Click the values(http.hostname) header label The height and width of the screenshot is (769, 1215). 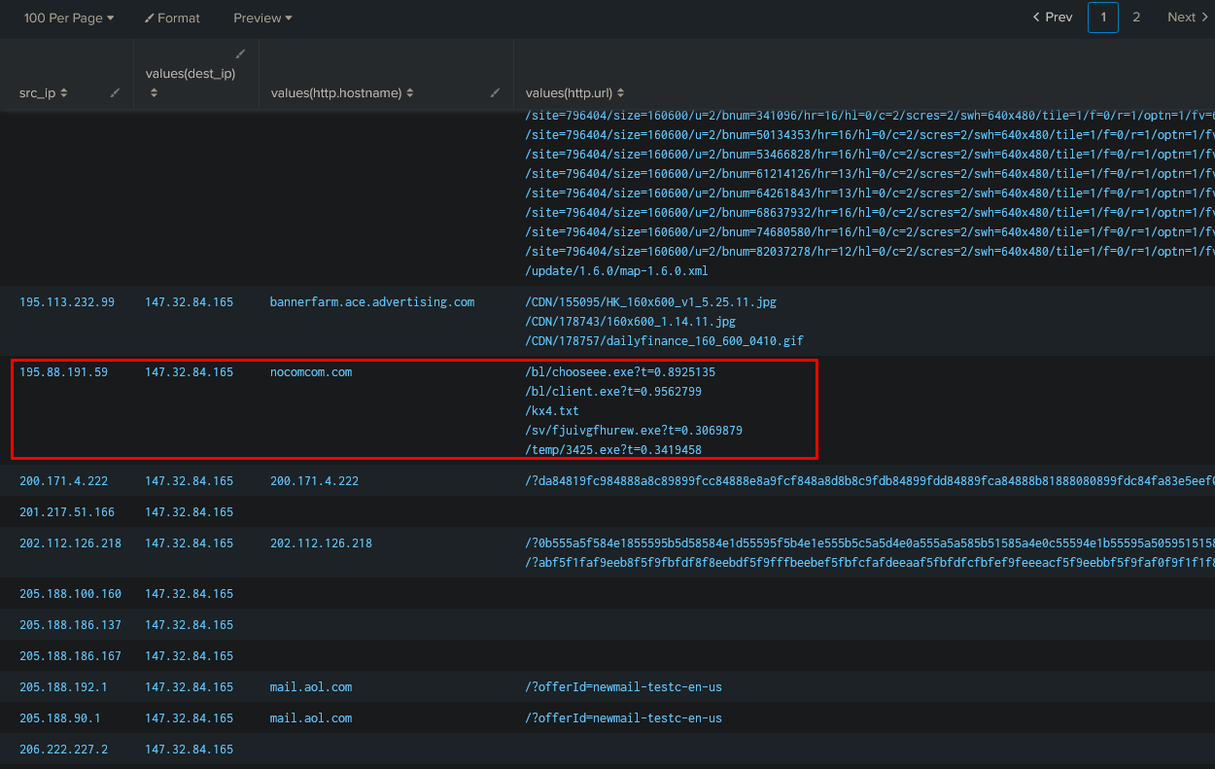pyautogui.click(x=336, y=93)
